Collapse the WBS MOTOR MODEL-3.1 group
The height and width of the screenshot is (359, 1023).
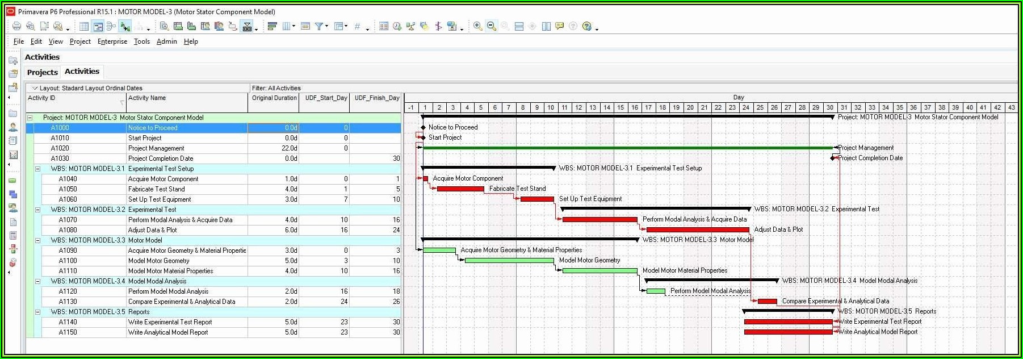pos(38,169)
